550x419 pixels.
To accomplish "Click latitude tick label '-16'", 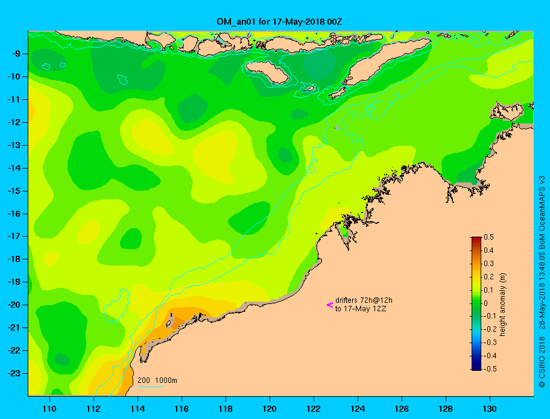I will 14,214.
